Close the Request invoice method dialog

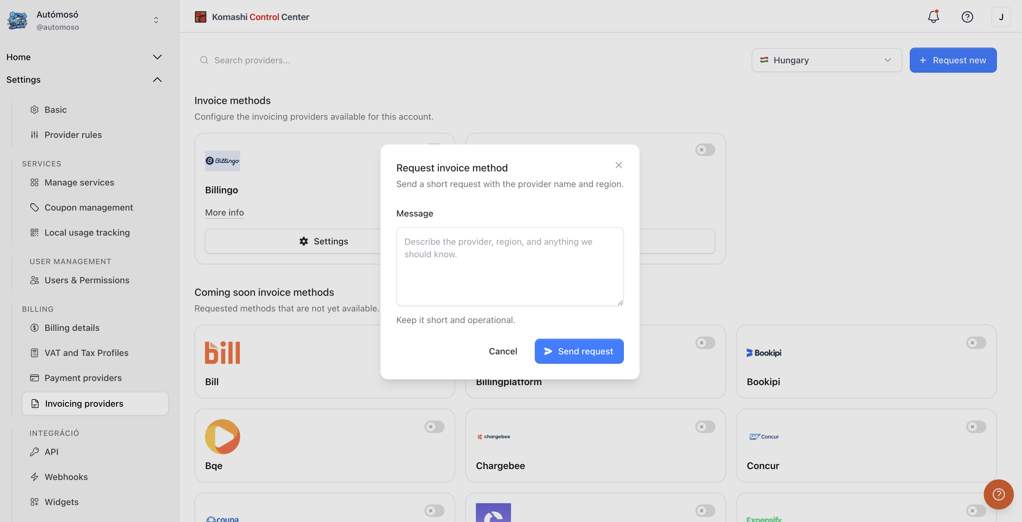(619, 165)
